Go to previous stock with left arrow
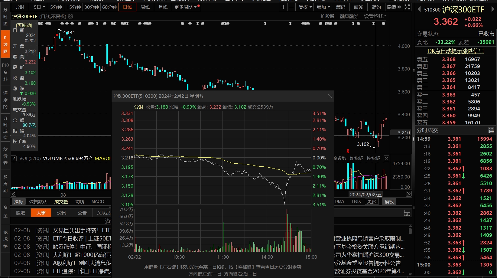 [419, 9]
